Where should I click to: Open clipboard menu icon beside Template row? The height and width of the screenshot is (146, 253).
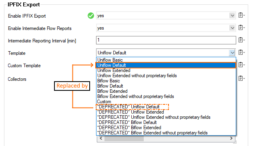coord(241,52)
